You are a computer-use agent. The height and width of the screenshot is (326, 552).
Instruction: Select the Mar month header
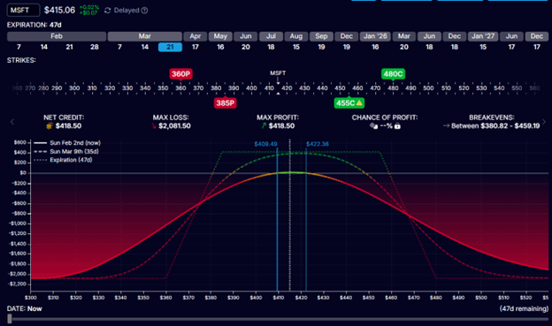[145, 36]
